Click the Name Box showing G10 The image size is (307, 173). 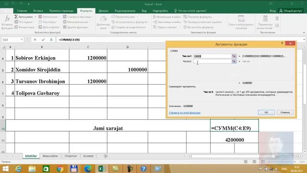(x=12, y=39)
